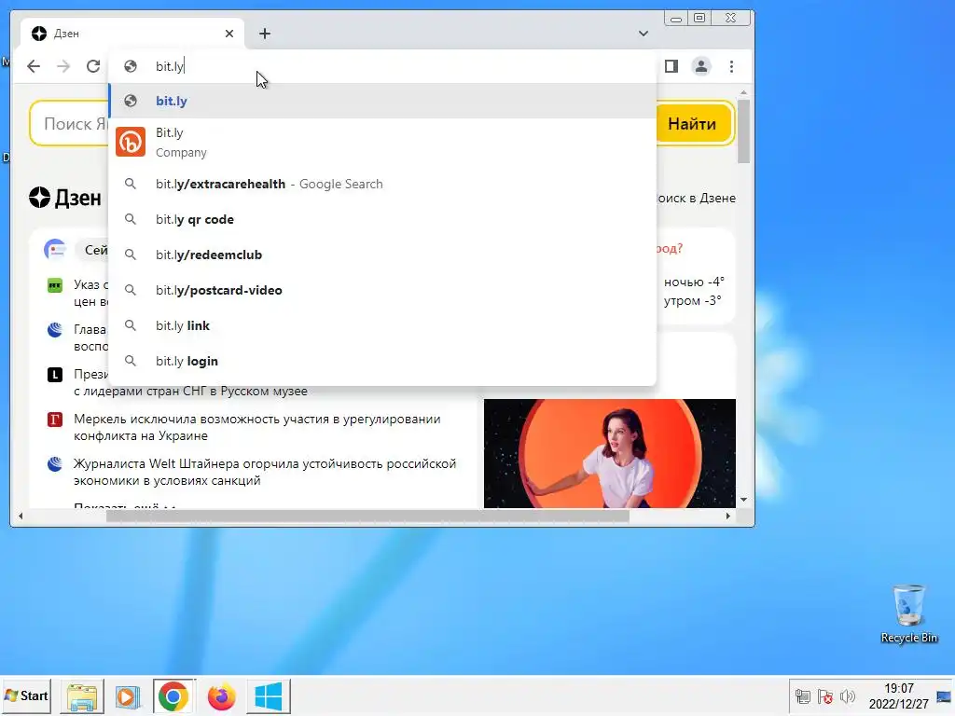Image resolution: width=955 pixels, height=716 pixels.
Task: Open the Журналиста Welt Штайнера news headline
Action: click(265, 472)
